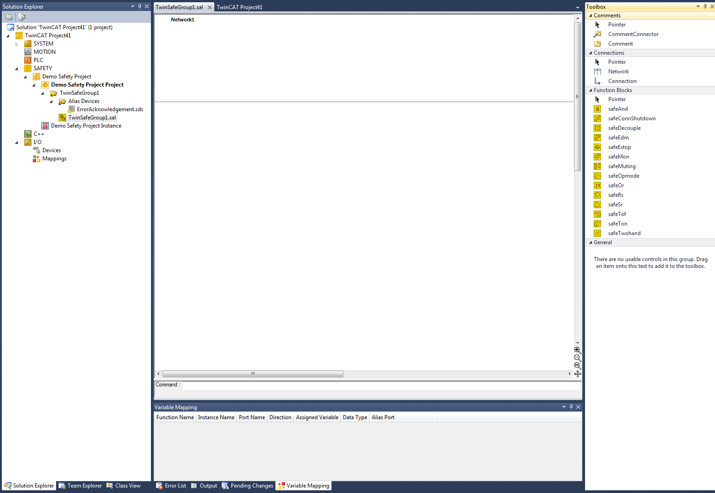The image size is (715, 493).
Task: Choose the safeTon block icon
Action: (x=597, y=224)
